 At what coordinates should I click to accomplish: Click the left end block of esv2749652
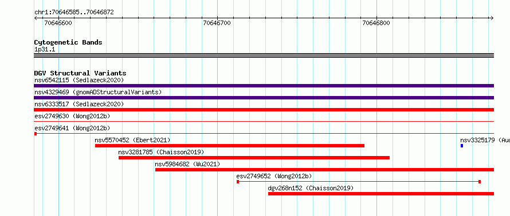[x=238, y=182]
